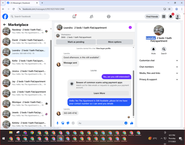Go back using Marketplace back arrow

pyautogui.click(x=5, y=25)
